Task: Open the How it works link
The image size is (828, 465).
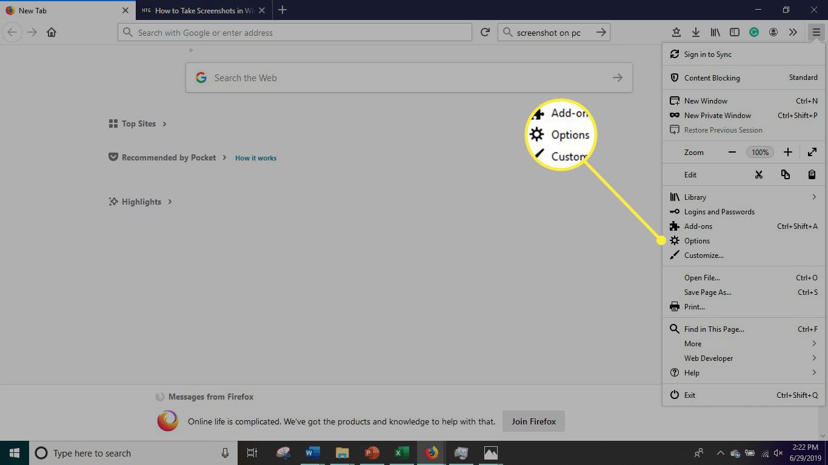Action: point(256,158)
